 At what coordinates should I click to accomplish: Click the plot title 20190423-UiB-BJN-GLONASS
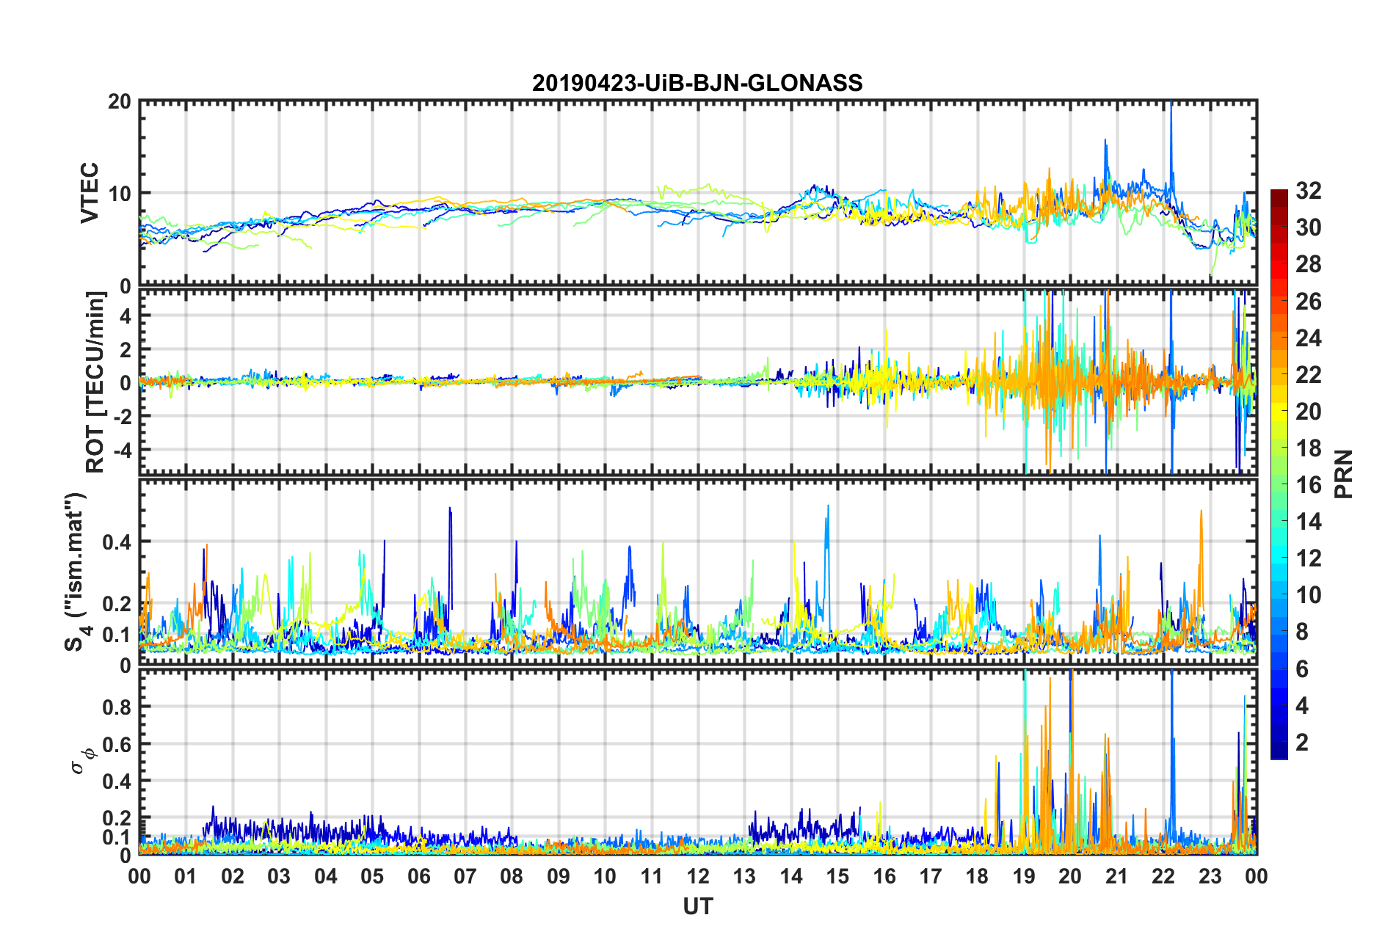pos(697,83)
